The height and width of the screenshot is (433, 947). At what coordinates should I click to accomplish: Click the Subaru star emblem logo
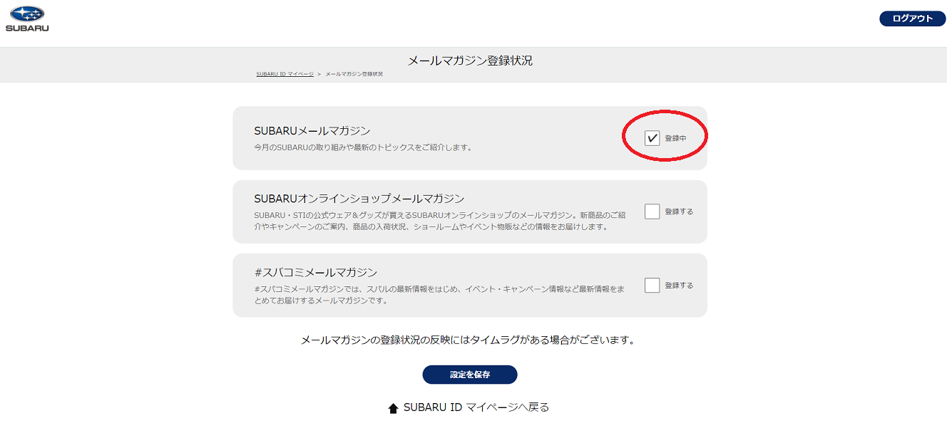(27, 14)
